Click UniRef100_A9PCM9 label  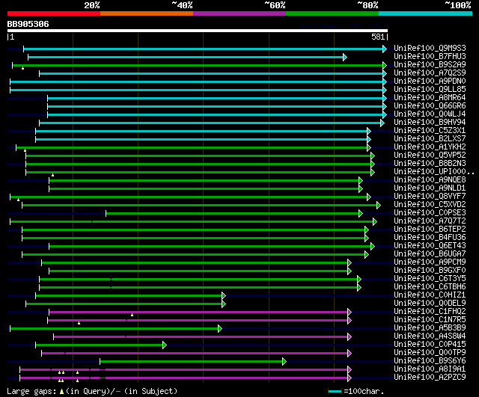coord(430,262)
